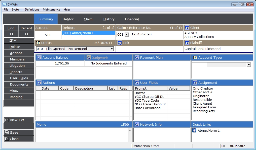Click the Payment Plan lookup icon

(x=137, y=58)
